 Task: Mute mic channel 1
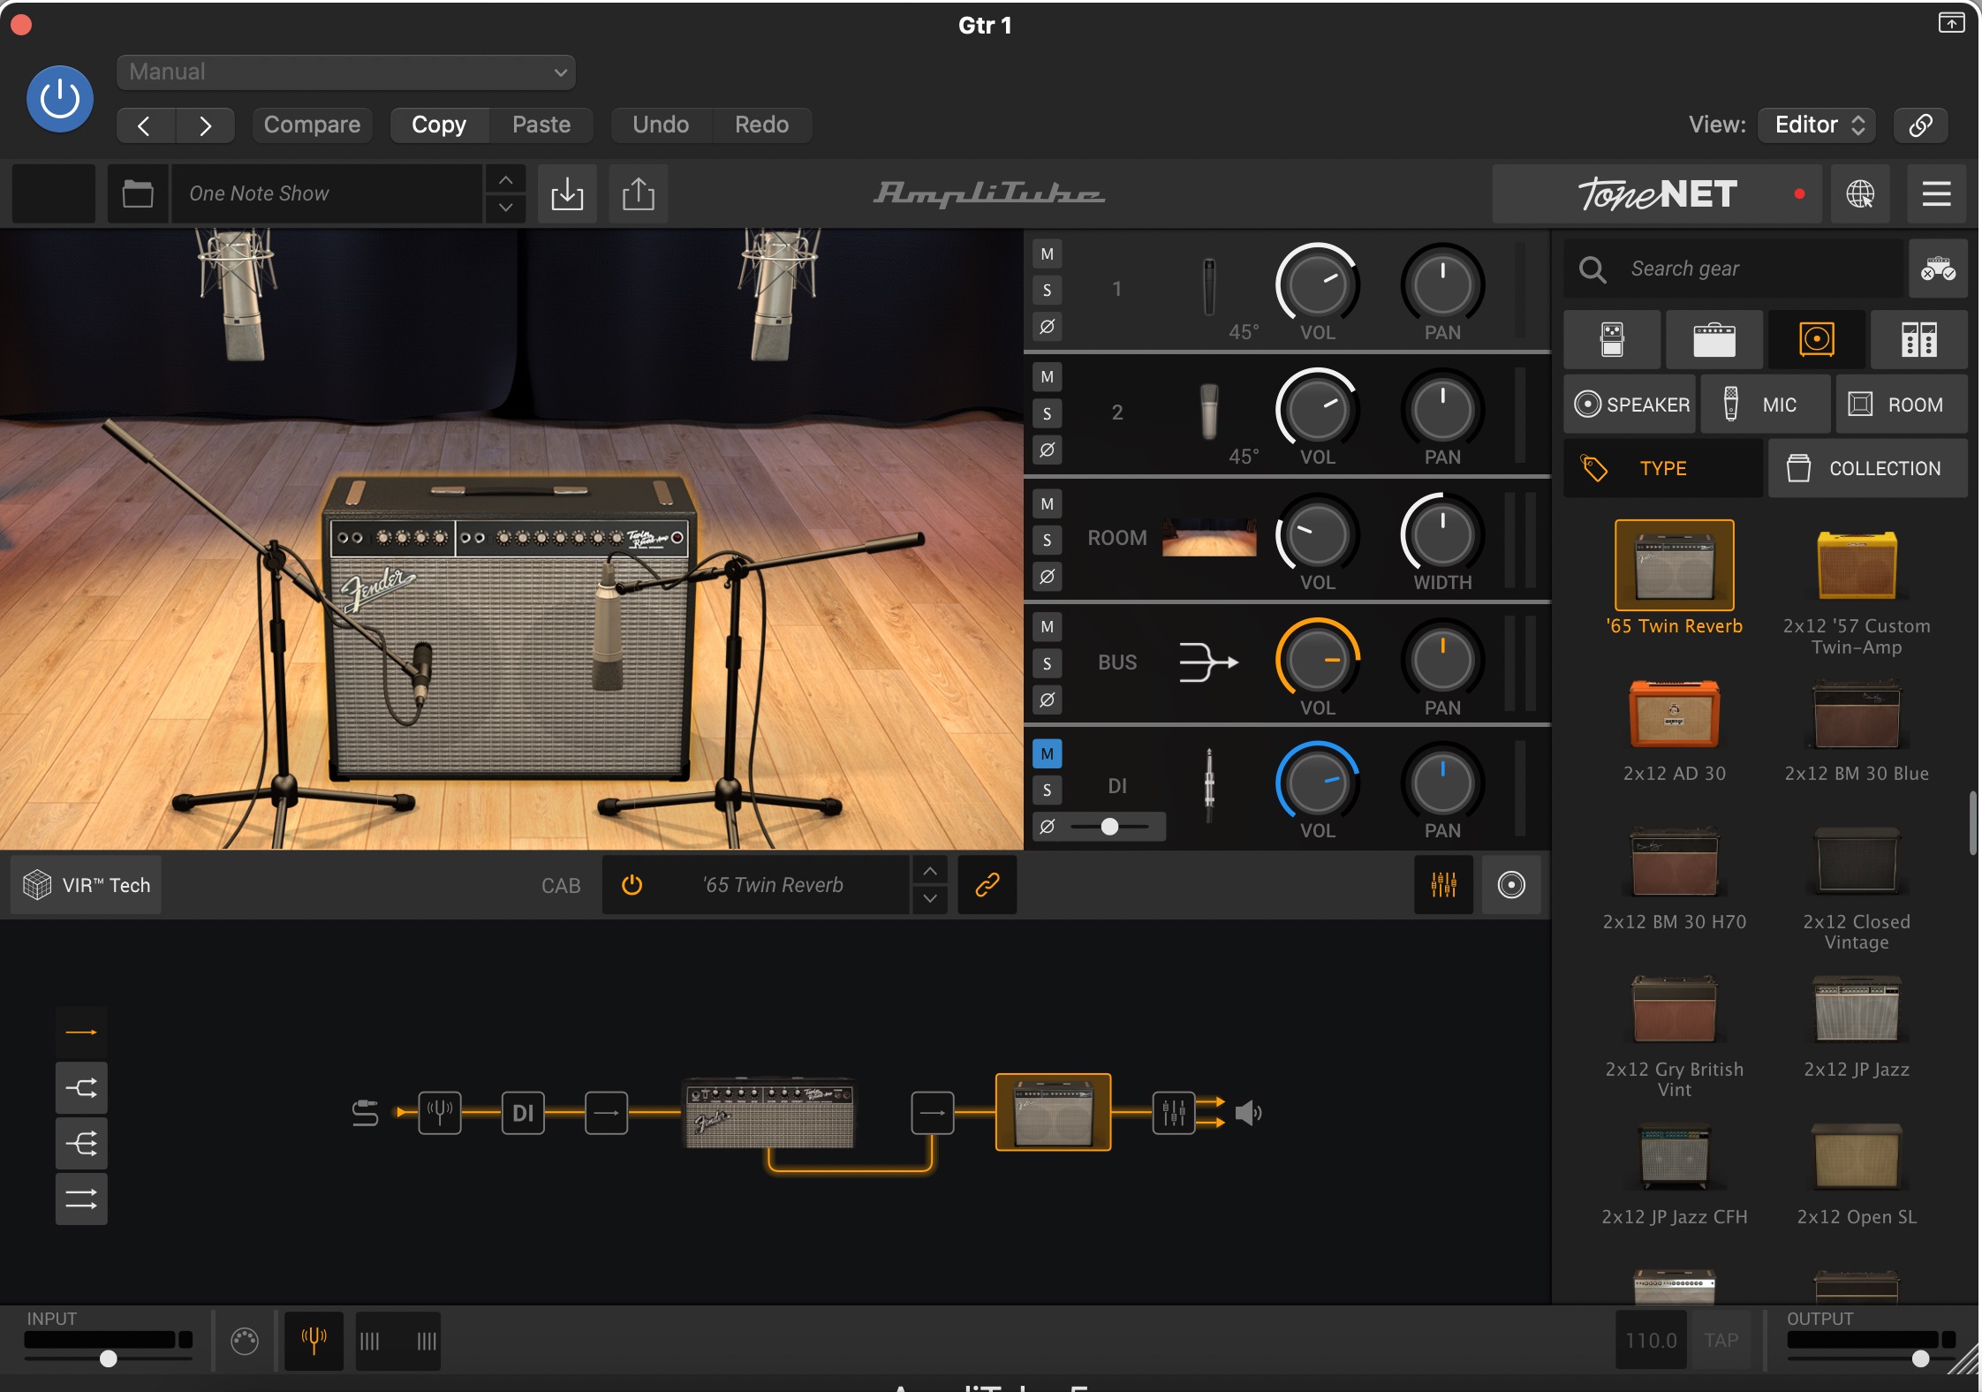point(1048,254)
